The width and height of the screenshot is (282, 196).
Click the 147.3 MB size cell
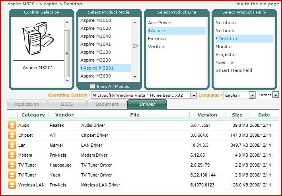tap(239, 135)
